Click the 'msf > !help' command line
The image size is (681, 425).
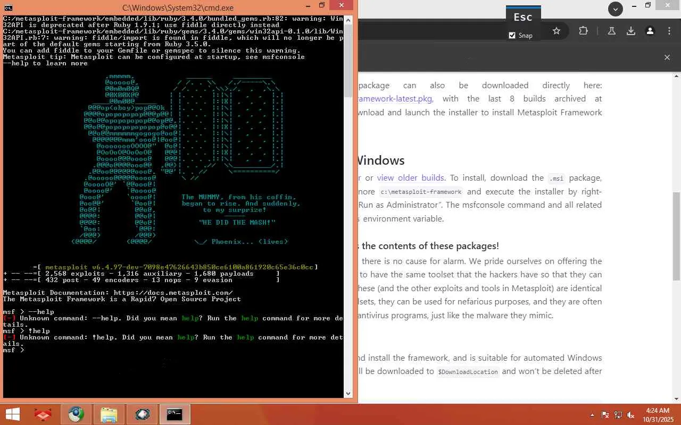(x=27, y=331)
